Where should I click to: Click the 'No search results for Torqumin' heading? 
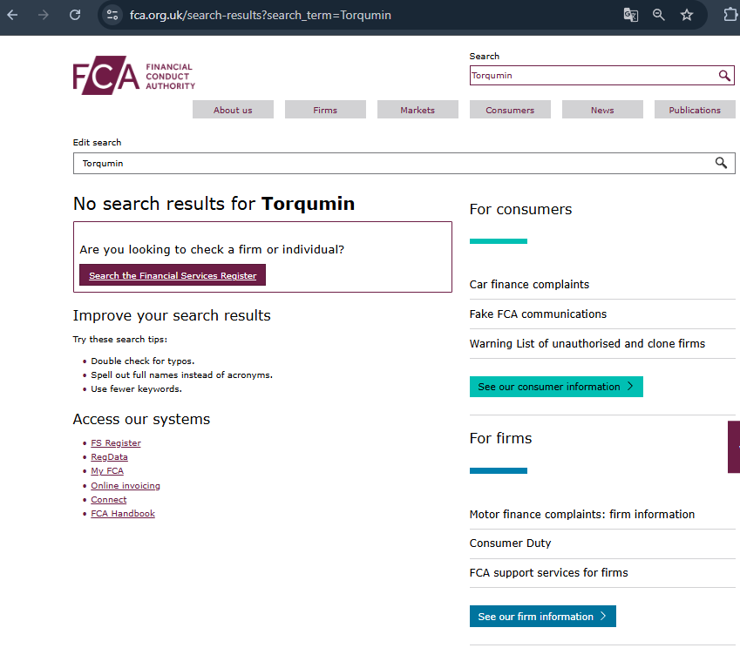[x=214, y=204]
